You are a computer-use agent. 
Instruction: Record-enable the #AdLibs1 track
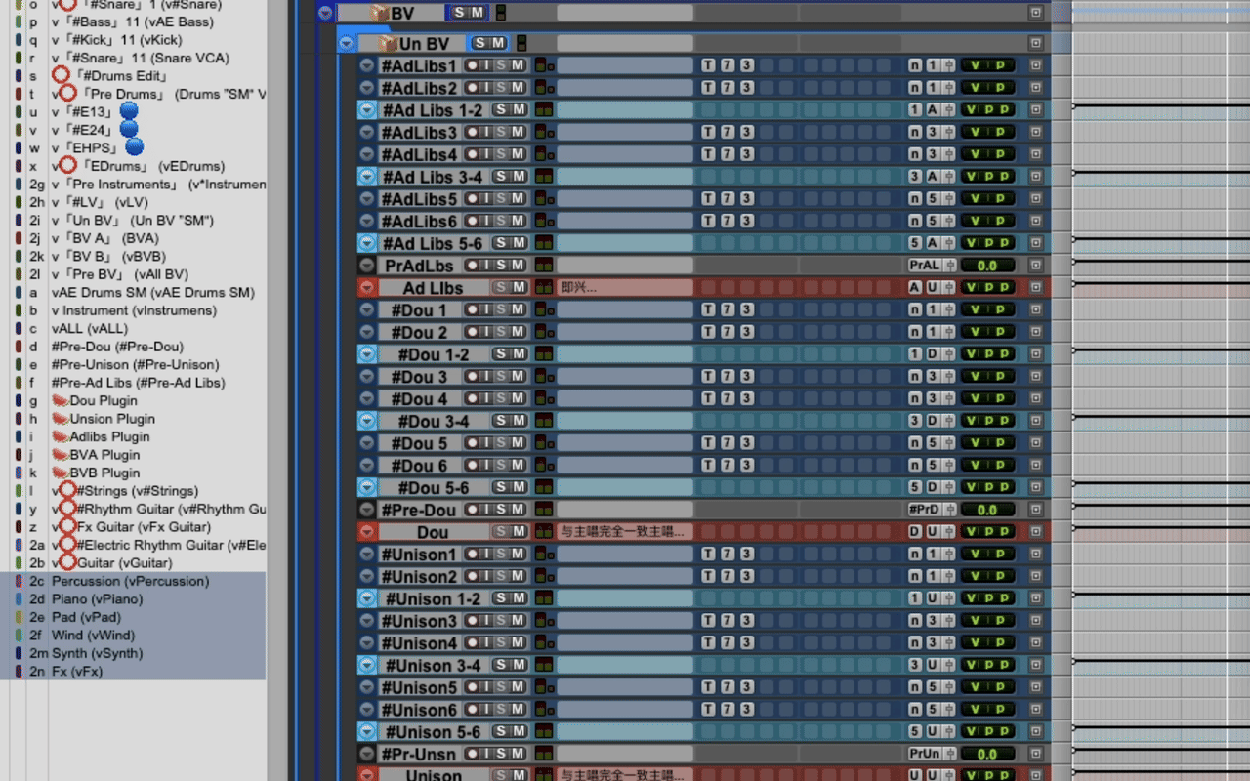pos(471,65)
